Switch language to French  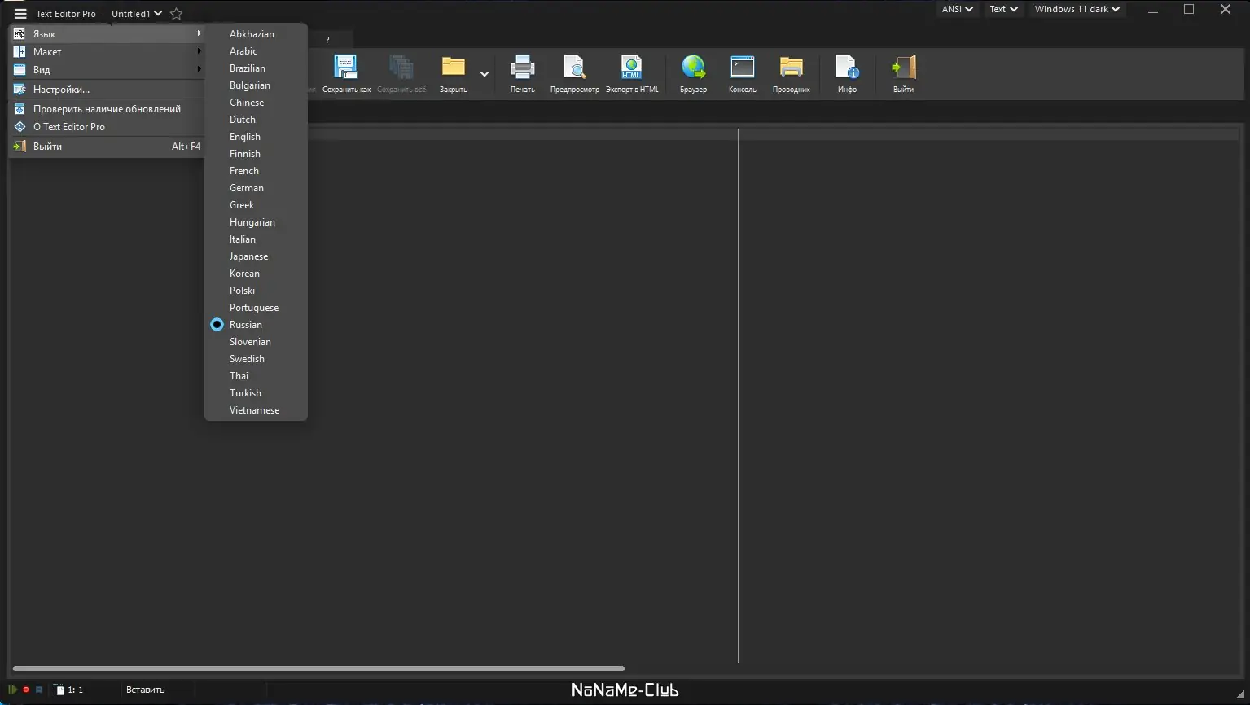(x=256, y=171)
